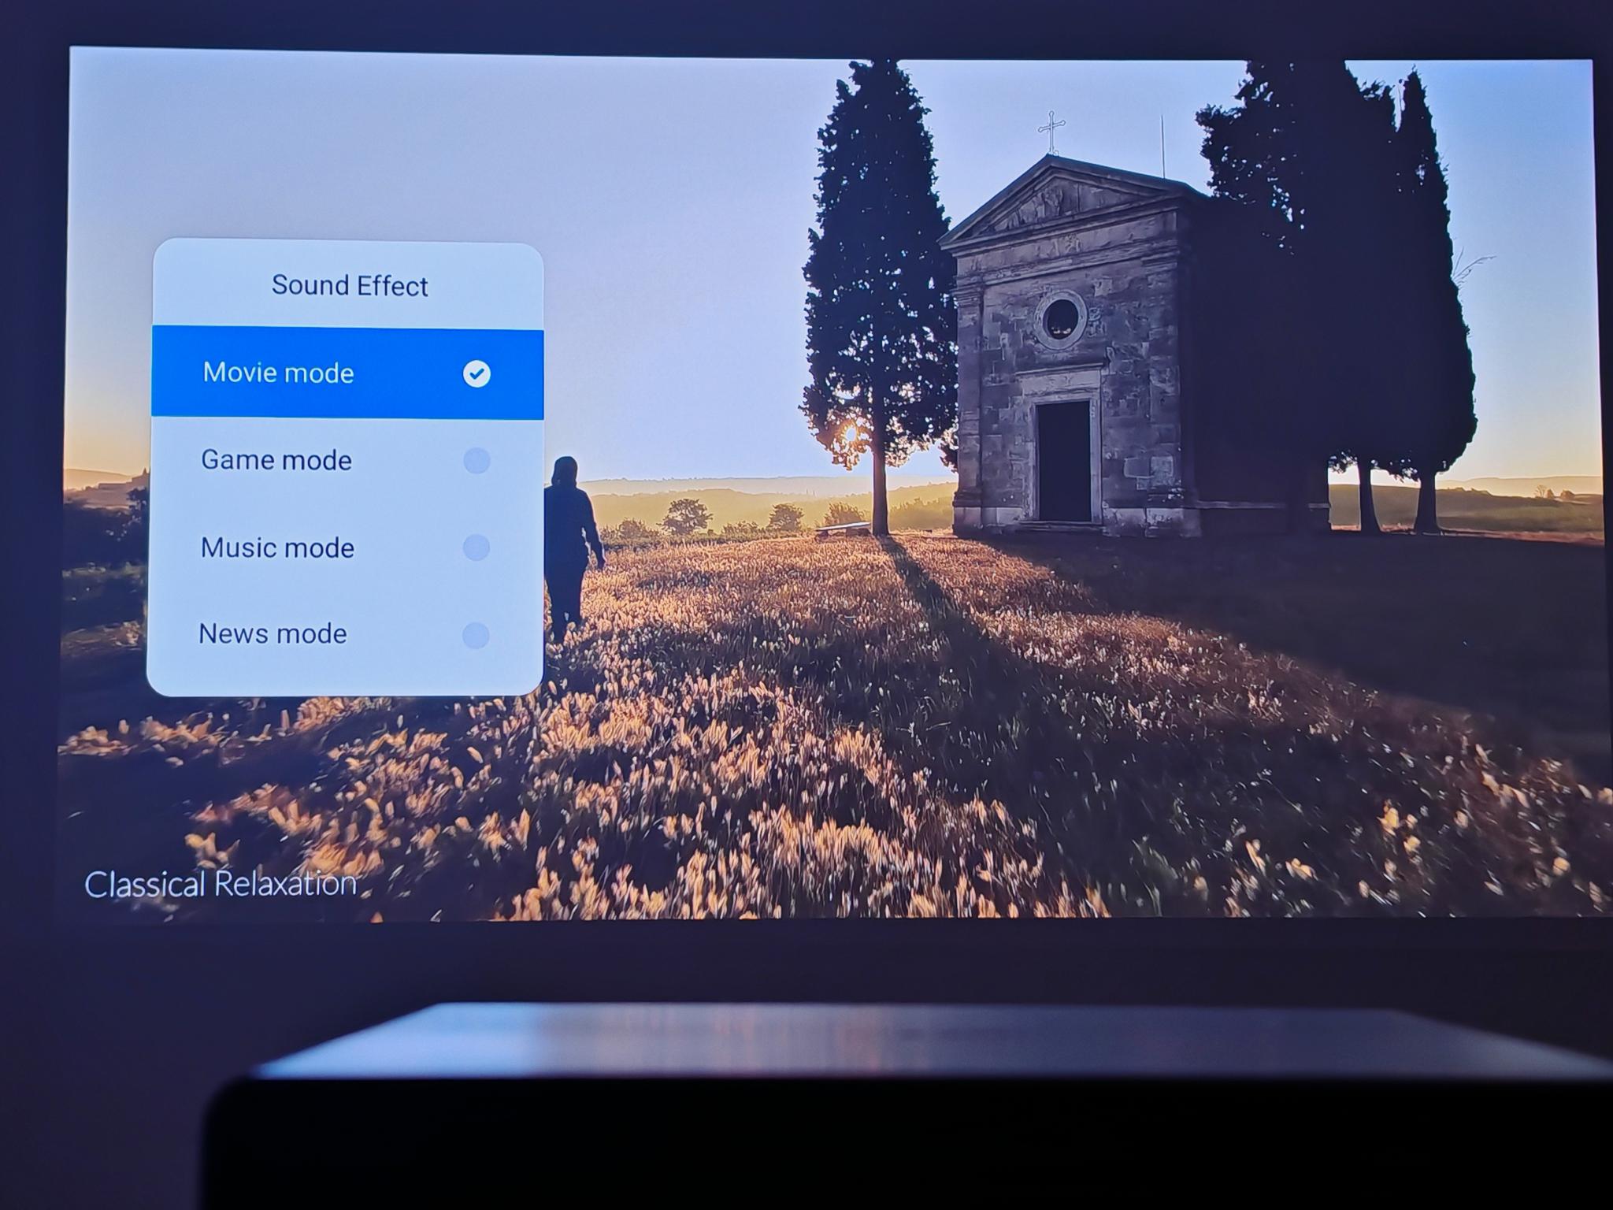Click the dark chapel doorway
The width and height of the screenshot is (1613, 1210).
(1064, 461)
